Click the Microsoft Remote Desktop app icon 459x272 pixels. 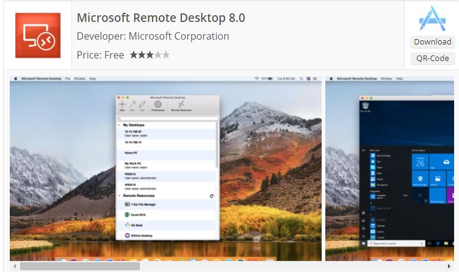(x=37, y=35)
